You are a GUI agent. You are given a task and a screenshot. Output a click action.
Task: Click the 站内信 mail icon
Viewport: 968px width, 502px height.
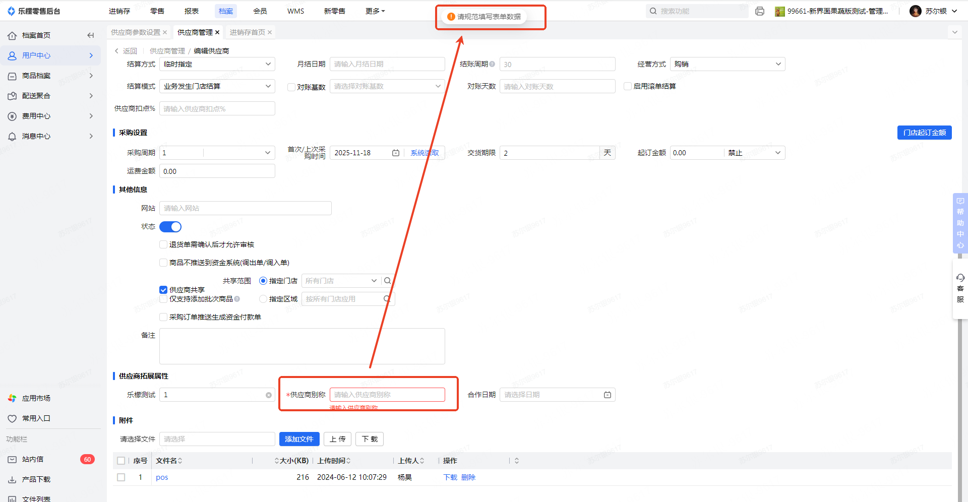[x=12, y=459]
